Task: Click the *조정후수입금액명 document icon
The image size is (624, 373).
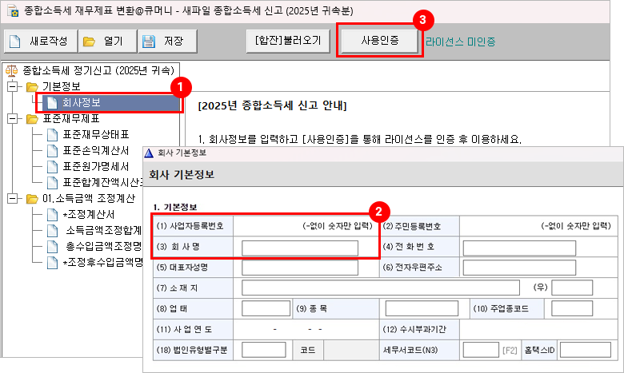Action: [52, 263]
